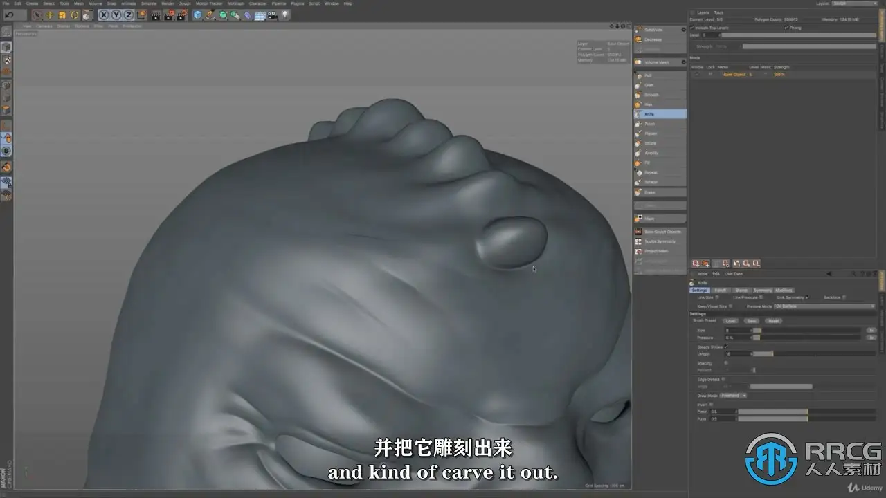Add a Light object

coord(285,15)
